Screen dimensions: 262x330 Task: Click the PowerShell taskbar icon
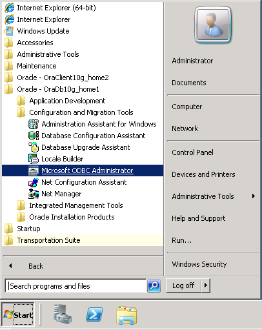[x=94, y=315]
